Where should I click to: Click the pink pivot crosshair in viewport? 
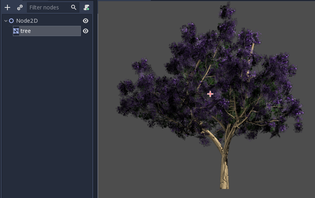pyautogui.click(x=210, y=94)
